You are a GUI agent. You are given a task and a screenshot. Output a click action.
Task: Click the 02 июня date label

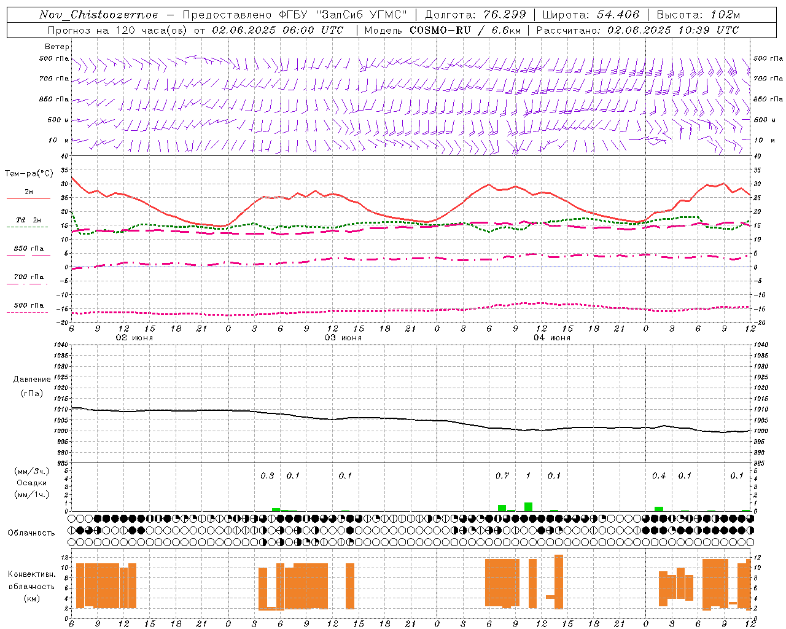pos(134,338)
